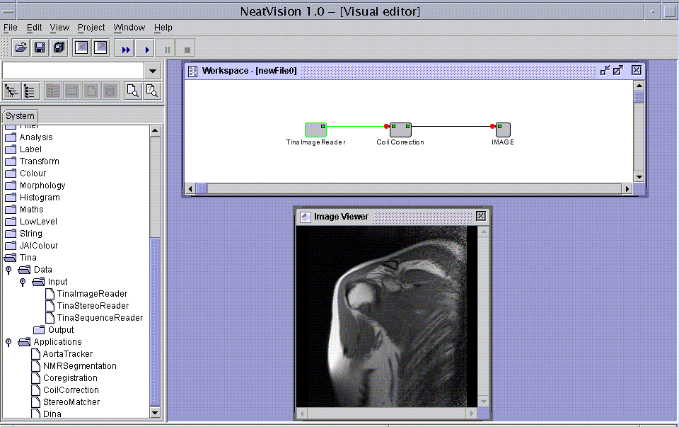679x427 pixels.
Task: Click the Open file toolbar icon
Action: coord(21,48)
